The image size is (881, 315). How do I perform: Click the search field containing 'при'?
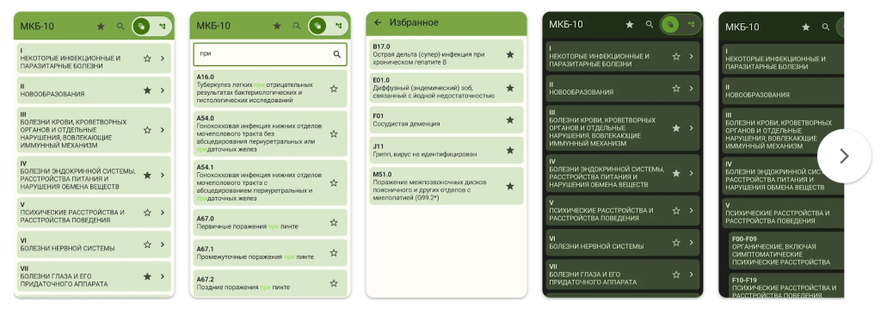(270, 54)
